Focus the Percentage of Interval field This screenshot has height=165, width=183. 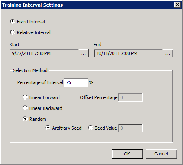(76, 82)
